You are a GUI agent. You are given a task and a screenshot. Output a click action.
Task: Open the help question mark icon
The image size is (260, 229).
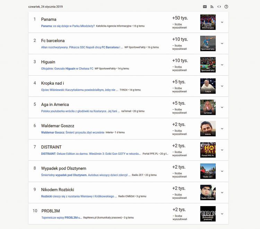click(x=226, y=7)
